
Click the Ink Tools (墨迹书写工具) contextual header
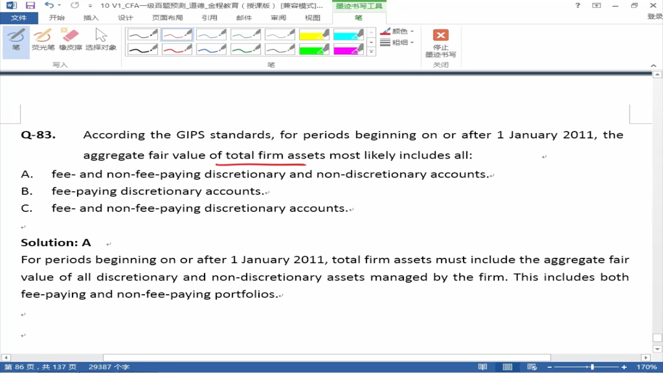coord(359,6)
